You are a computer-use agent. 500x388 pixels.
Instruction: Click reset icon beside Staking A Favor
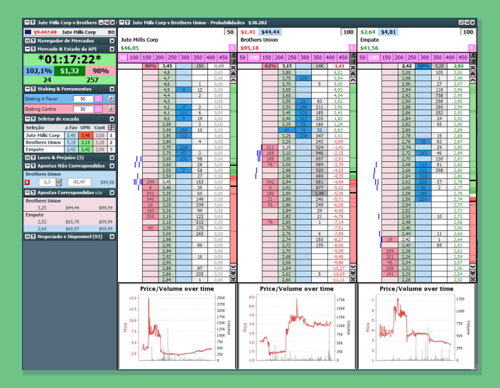pyautogui.click(x=111, y=99)
